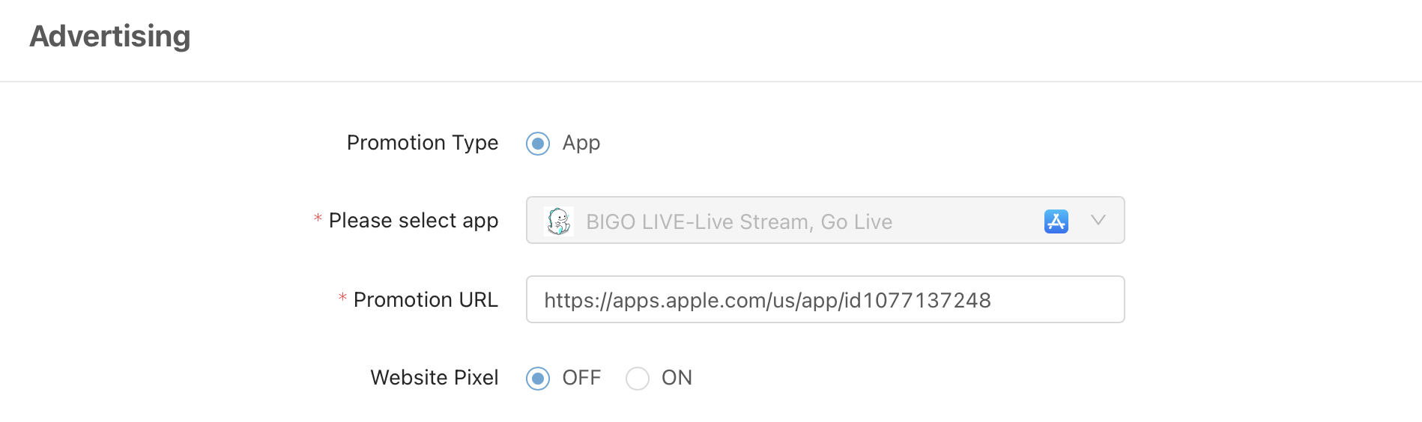Click the 'OFF' label text
1422x422 pixels.
[582, 378]
